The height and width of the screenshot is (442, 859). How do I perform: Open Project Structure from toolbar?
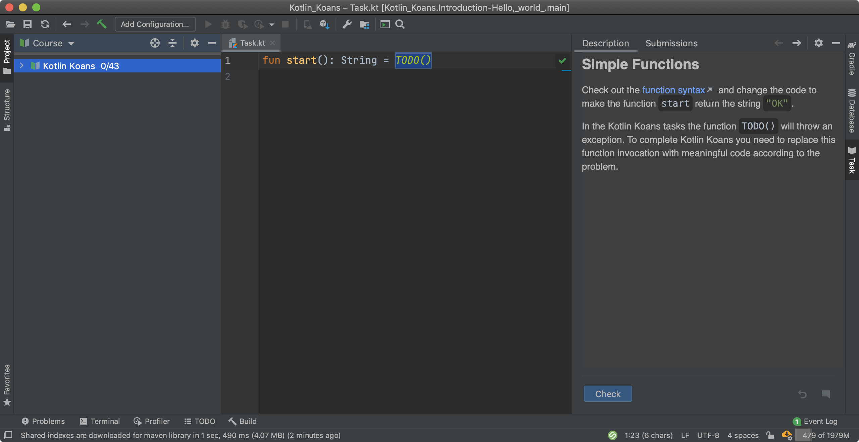pos(364,24)
